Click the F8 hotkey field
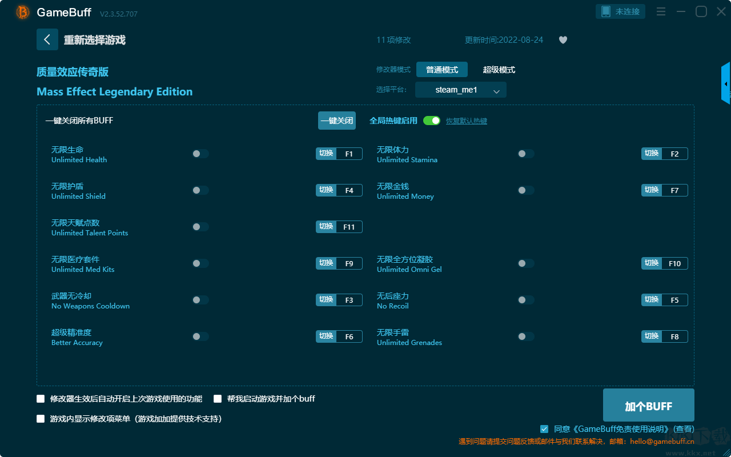Viewport: 731px width, 457px height. 674,336
